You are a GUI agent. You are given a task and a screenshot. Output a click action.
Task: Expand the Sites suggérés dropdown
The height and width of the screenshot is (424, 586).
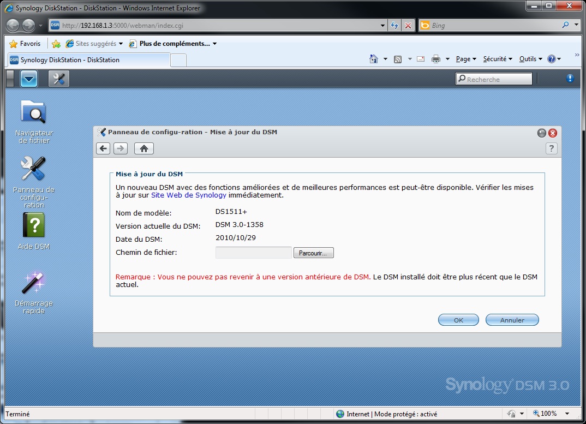(x=121, y=44)
